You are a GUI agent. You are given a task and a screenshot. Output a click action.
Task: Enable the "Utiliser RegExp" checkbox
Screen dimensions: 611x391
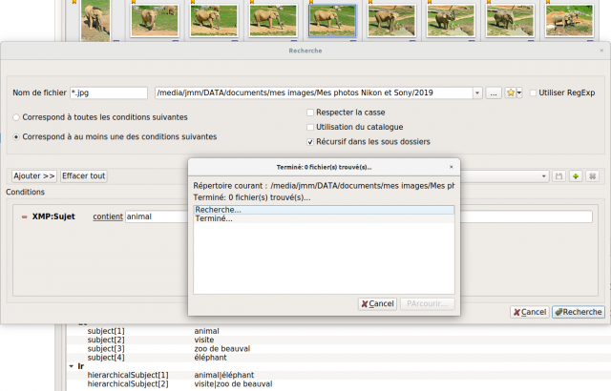pos(533,93)
